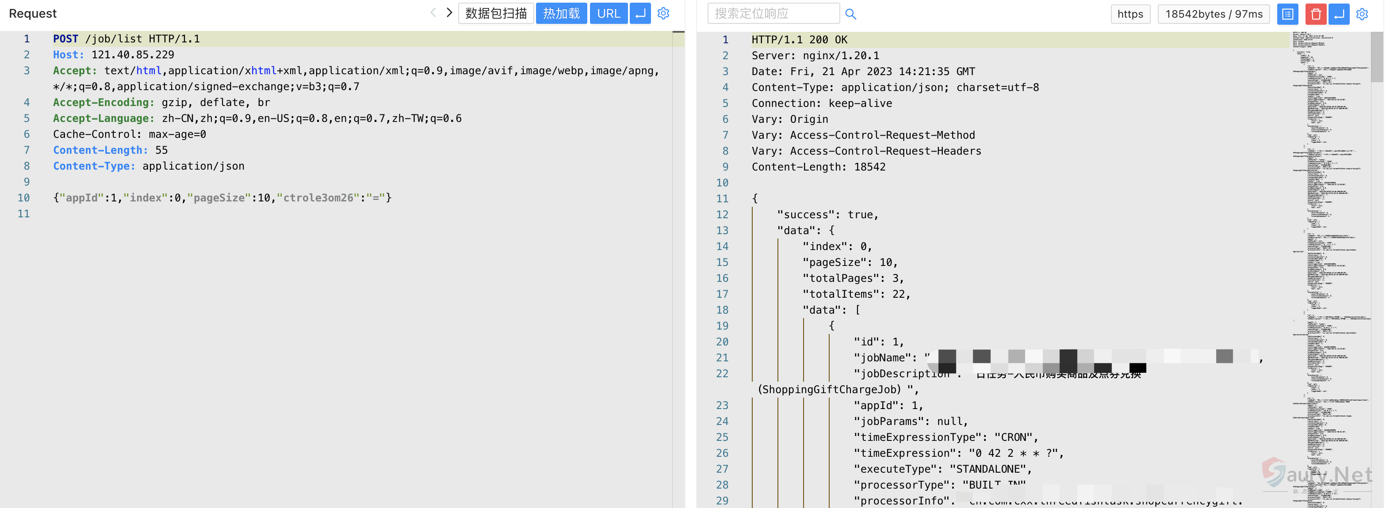Viewport: 1386px width, 508px height.
Task: Click the response vertical scrollbar thumb
Action: click(x=1377, y=57)
